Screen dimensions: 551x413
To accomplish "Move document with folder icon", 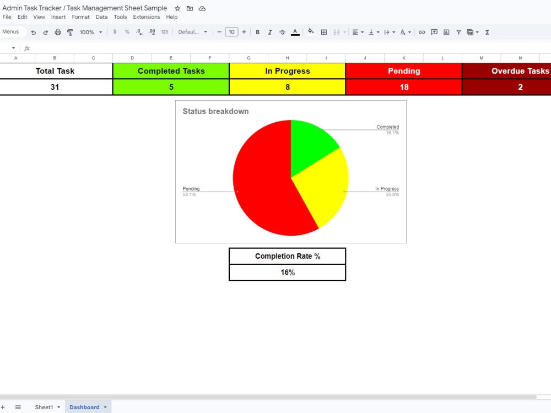I will 190,8.
